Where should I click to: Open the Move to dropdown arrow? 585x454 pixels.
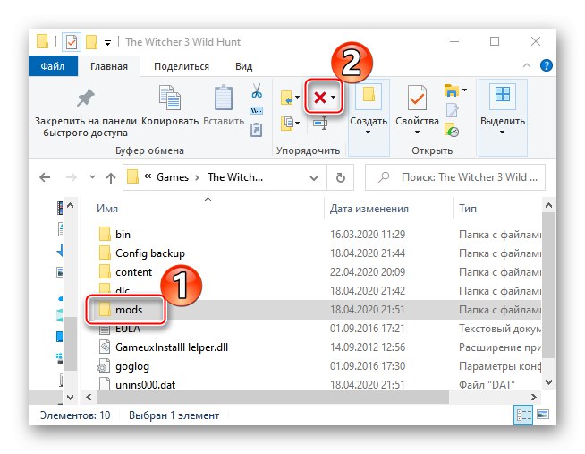[x=297, y=98]
